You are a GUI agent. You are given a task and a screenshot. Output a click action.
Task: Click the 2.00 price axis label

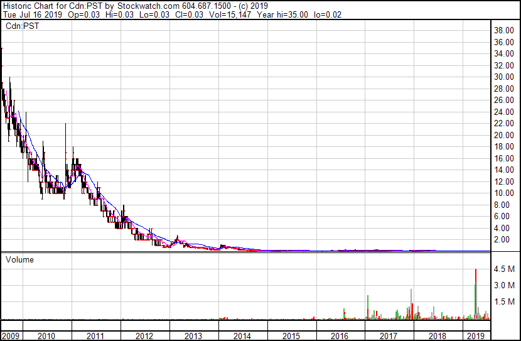[502, 240]
